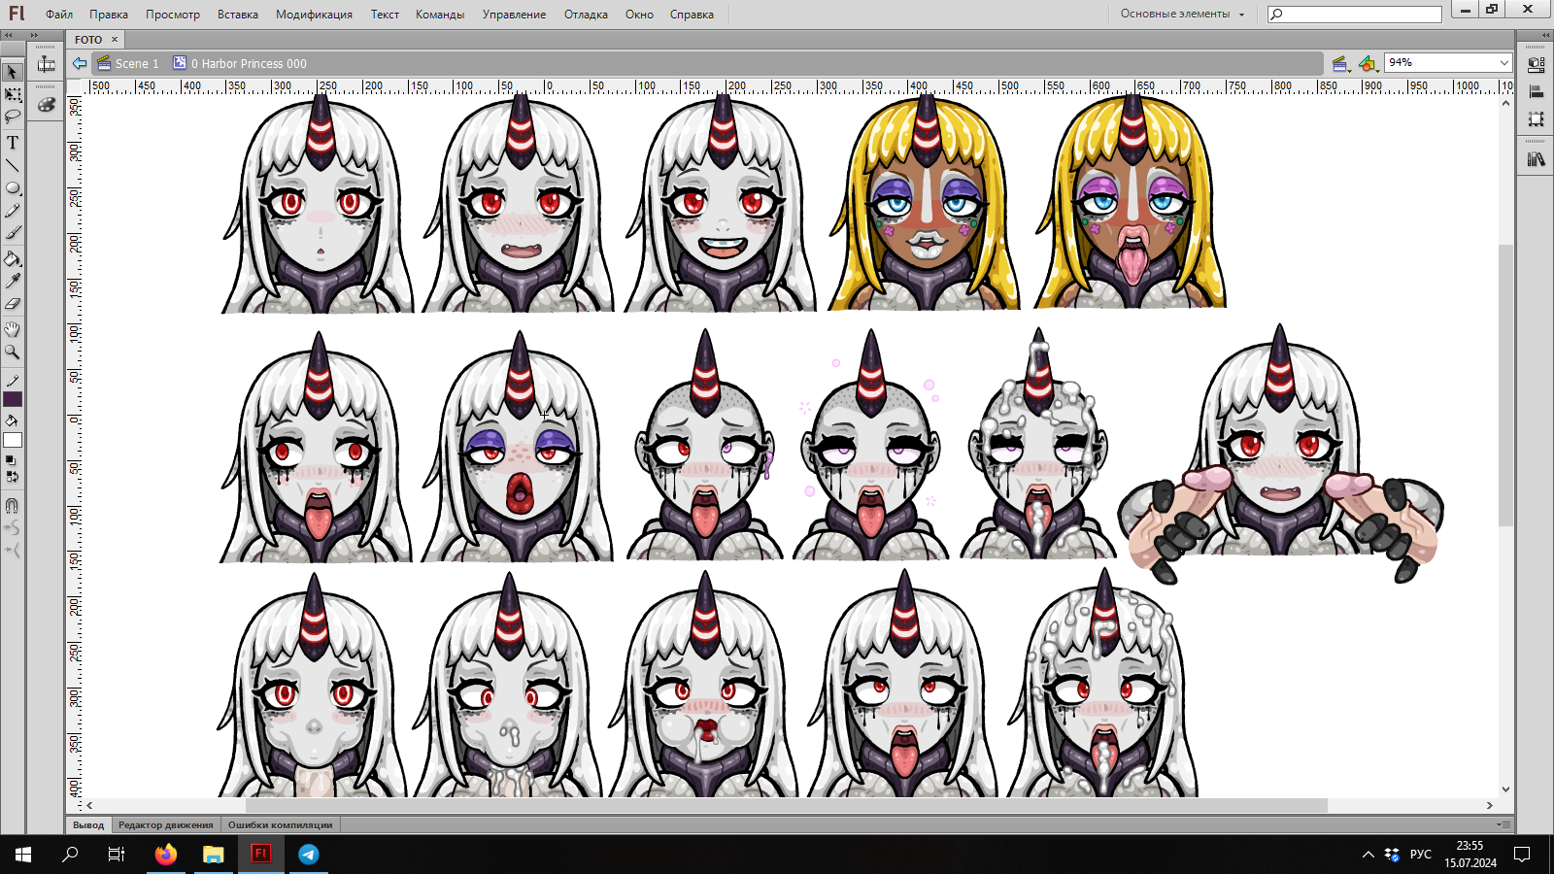The image size is (1554, 874).
Task: Switch to the Вывод tab
Action: click(x=88, y=825)
